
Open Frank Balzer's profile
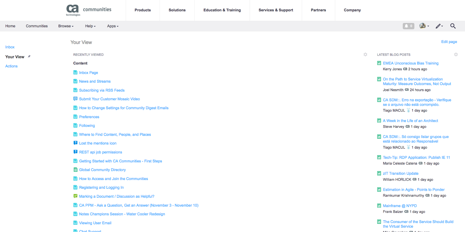pos(393,212)
